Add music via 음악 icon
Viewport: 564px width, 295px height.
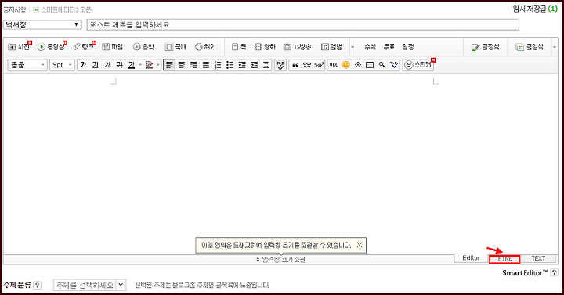point(143,47)
